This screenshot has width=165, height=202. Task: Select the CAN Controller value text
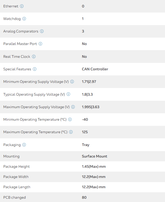pos(95,69)
